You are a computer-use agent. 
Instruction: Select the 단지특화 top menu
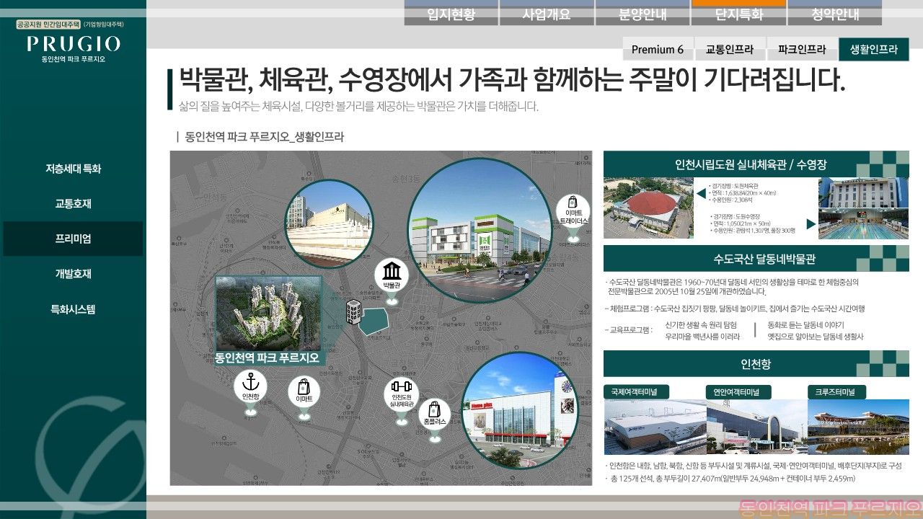(738, 13)
